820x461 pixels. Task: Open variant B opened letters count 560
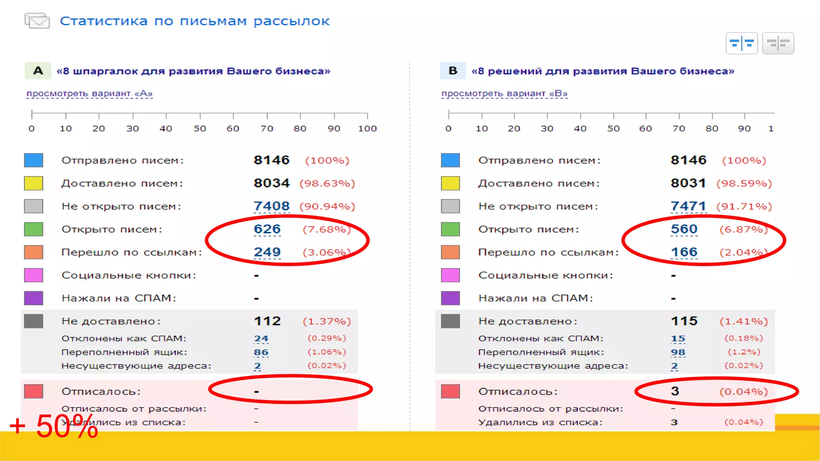click(x=684, y=229)
